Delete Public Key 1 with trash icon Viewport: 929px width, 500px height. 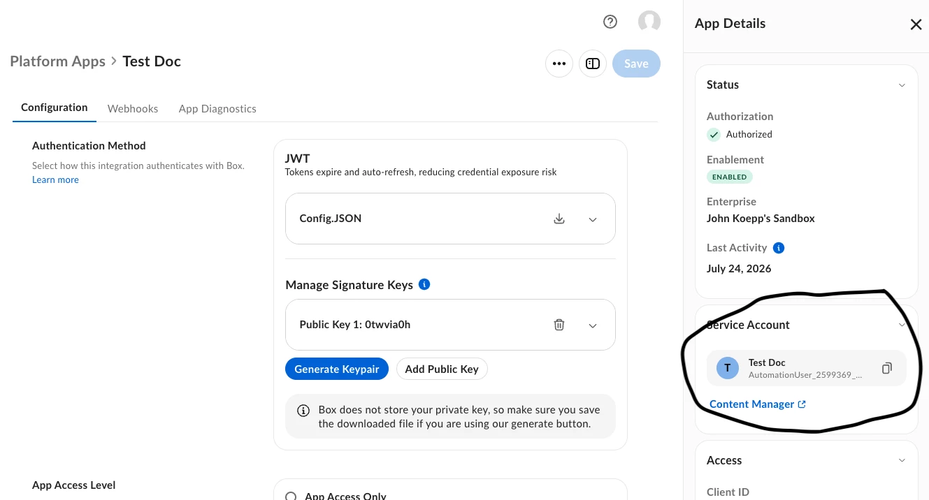[x=559, y=325]
